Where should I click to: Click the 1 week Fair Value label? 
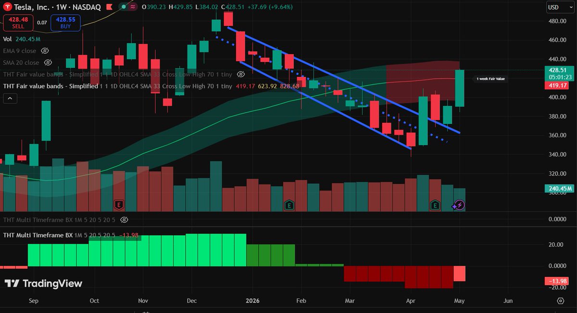[490, 78]
